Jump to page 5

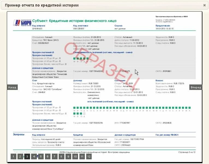(x=41, y=157)
